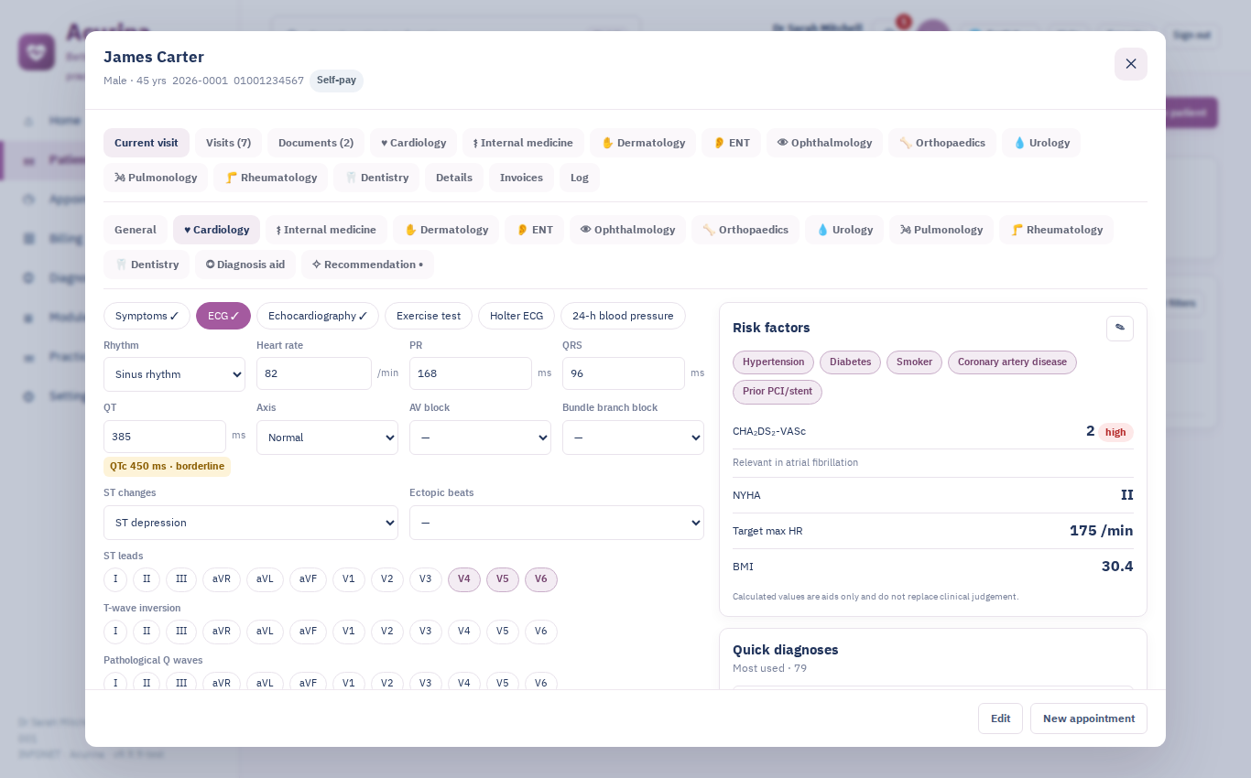Open the Echocardiography section tab
Viewport: 1251px width, 778px height.
tap(318, 316)
